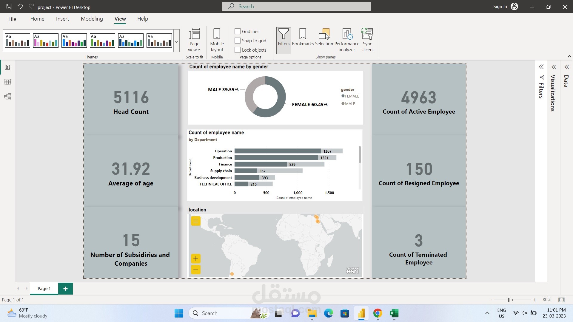Open the File menu
The height and width of the screenshot is (322, 573).
tap(12, 19)
